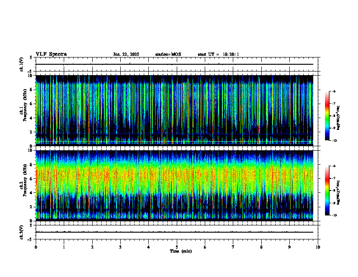The image size is (358, 277).
Task: Click the "-10" label on ch.2 color scale
Action: 334,215
